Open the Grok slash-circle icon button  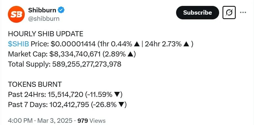click(x=229, y=12)
